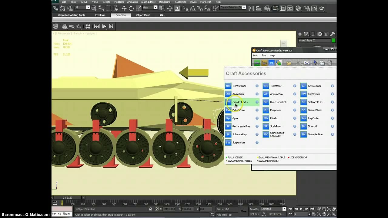Open the Craft Director folder icon

pyautogui.click(x=289, y=63)
